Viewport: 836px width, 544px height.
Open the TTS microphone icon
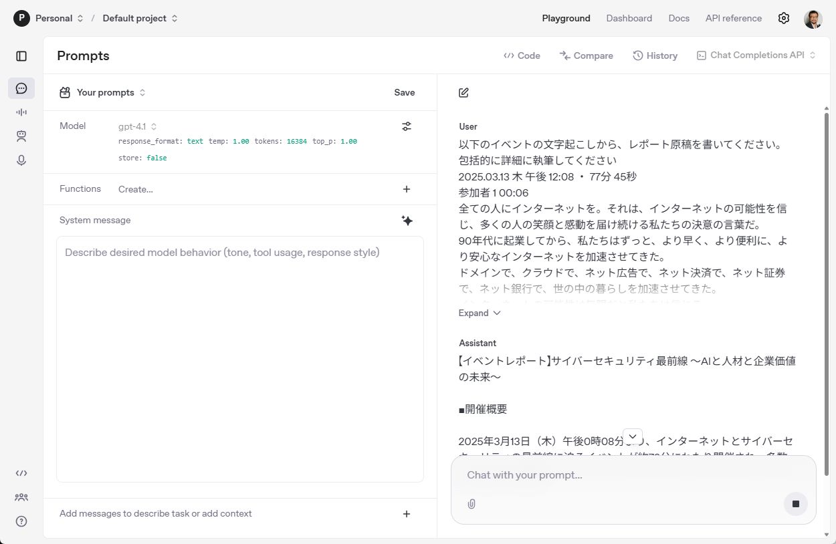[x=21, y=160]
